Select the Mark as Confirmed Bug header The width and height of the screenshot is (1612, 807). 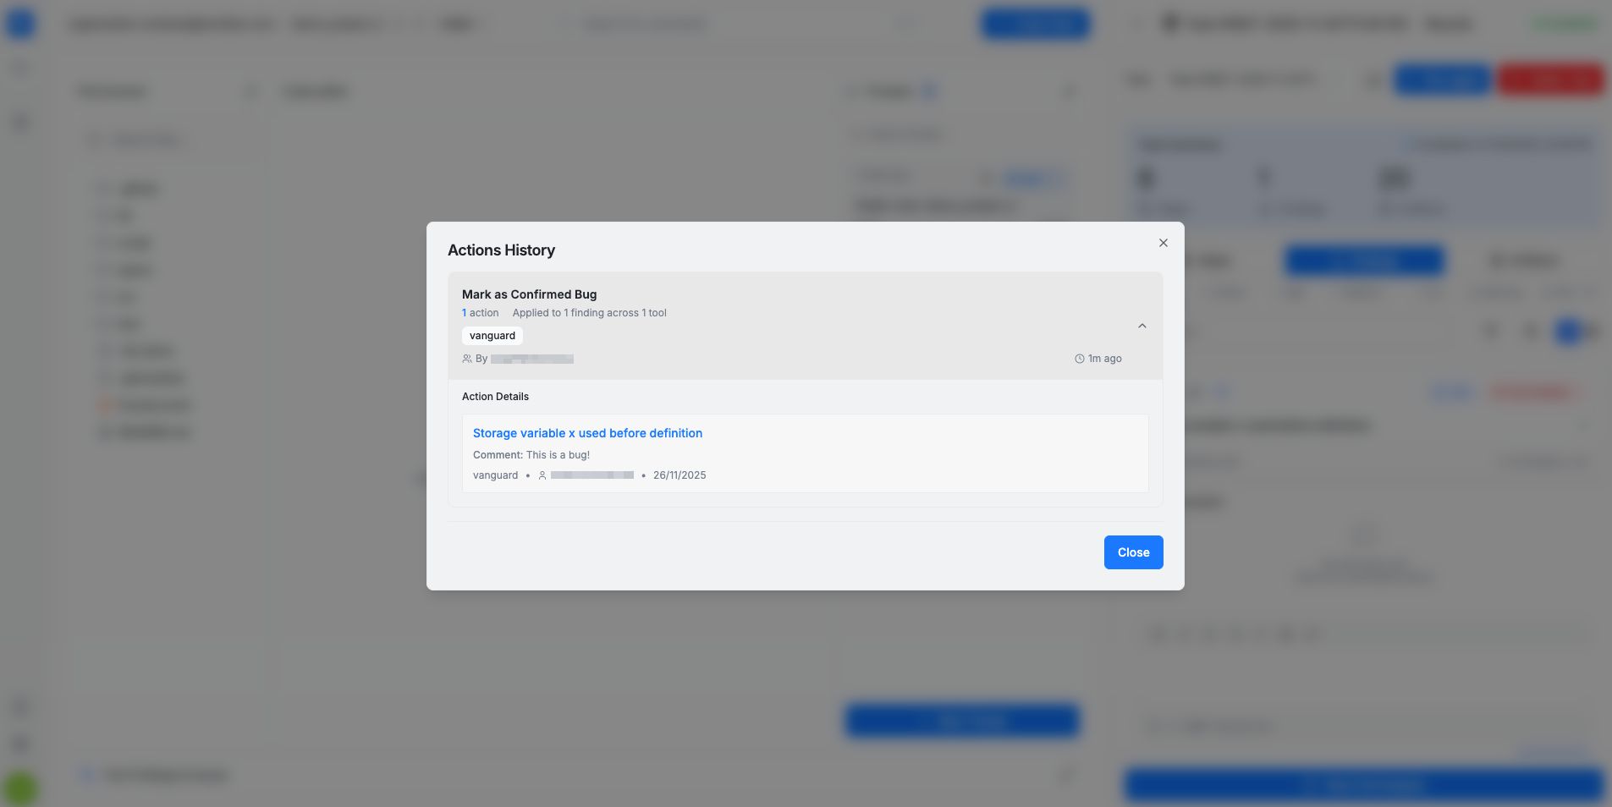(x=529, y=294)
